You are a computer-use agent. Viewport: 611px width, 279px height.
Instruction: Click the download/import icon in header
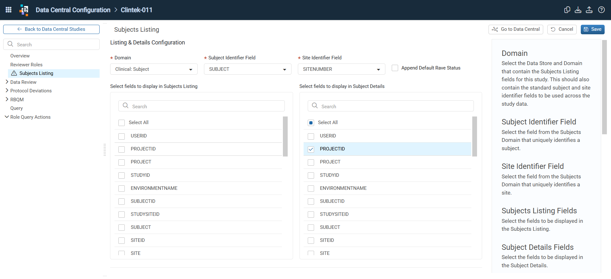tap(578, 10)
